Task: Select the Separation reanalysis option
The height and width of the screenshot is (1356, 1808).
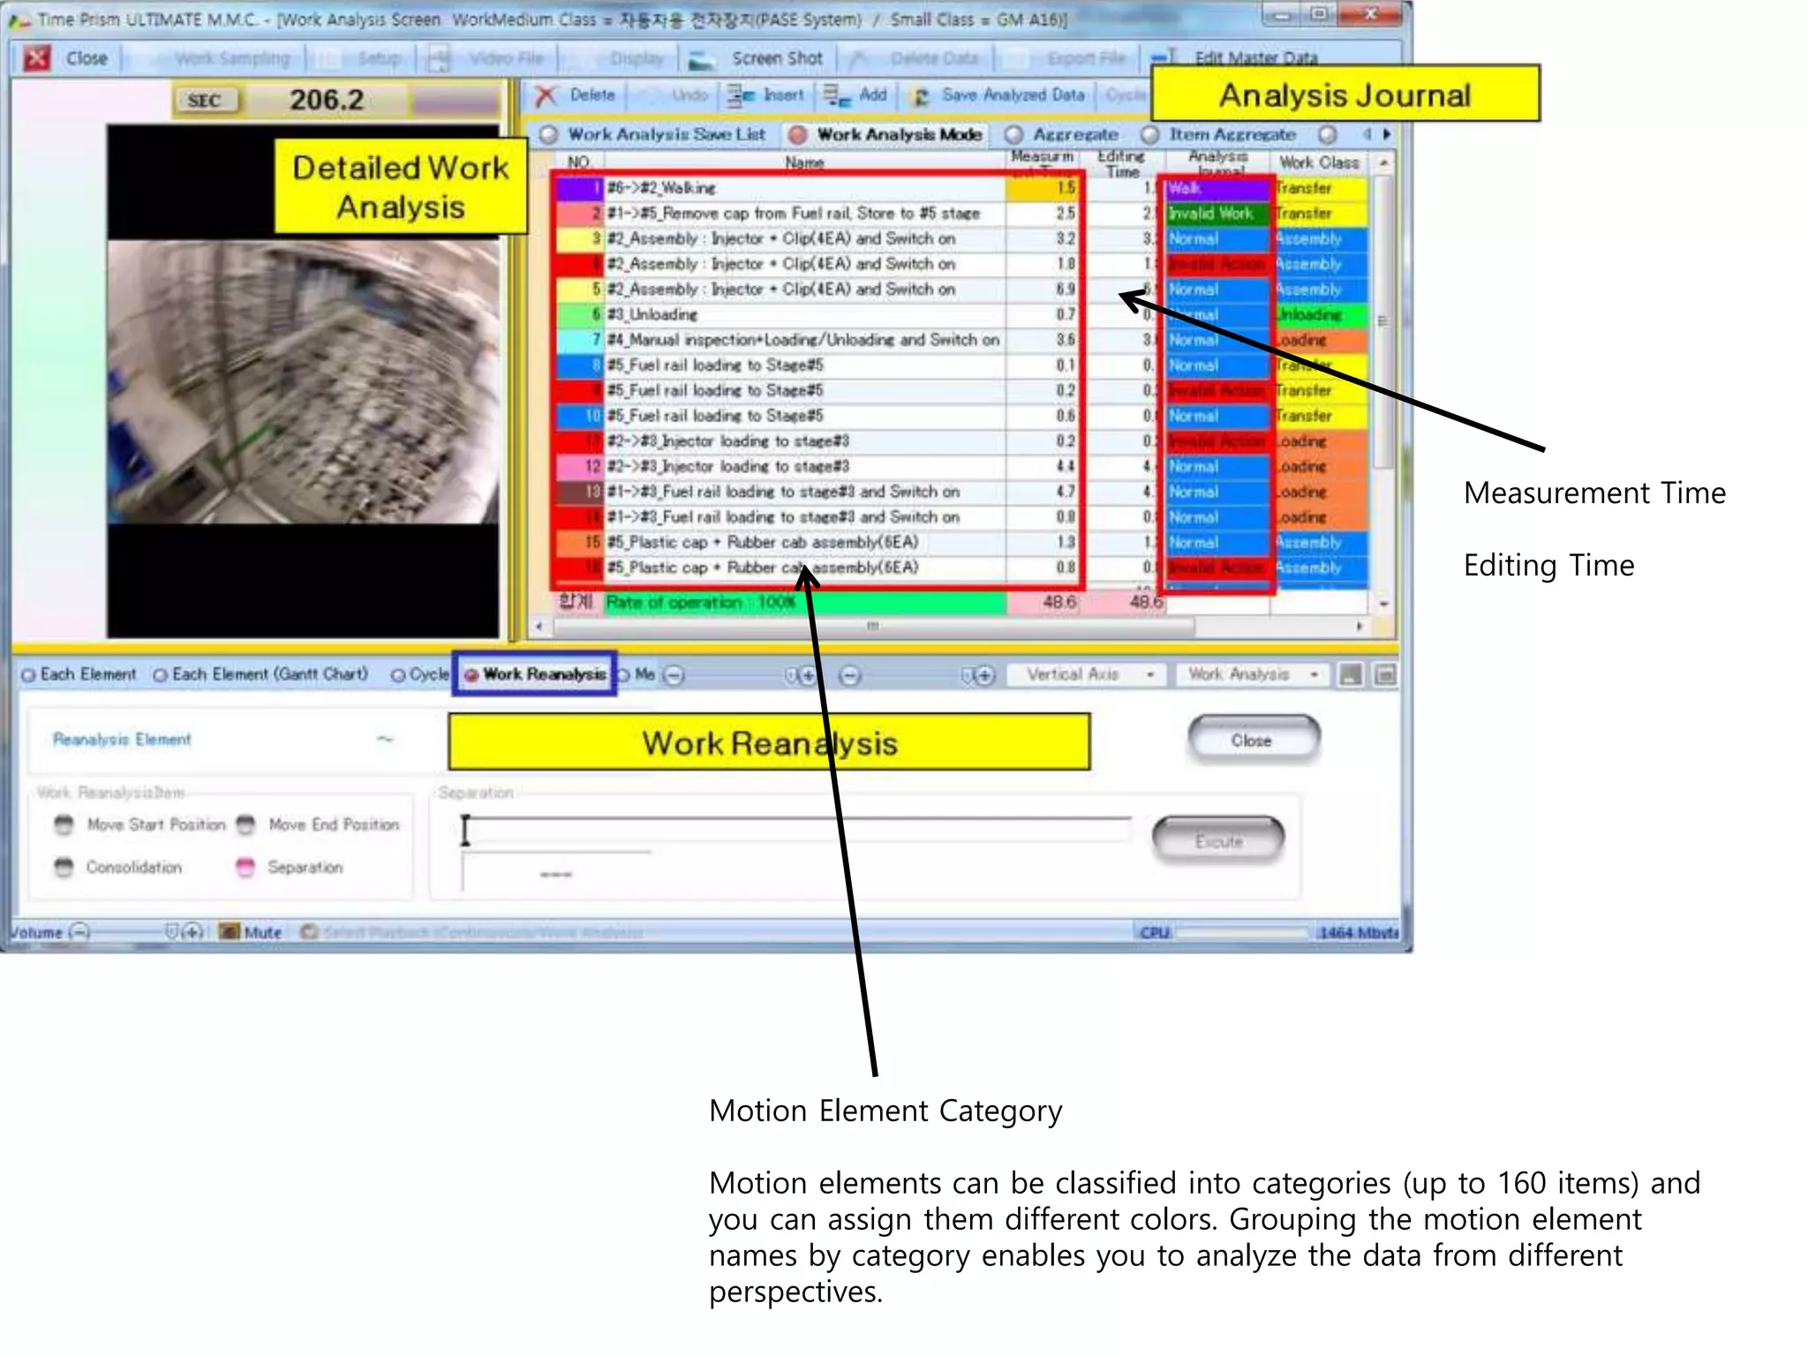Action: coord(246,867)
